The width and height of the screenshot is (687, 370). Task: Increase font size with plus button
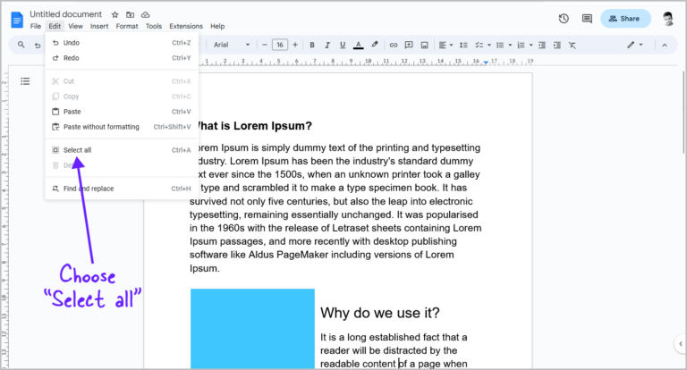click(x=295, y=45)
